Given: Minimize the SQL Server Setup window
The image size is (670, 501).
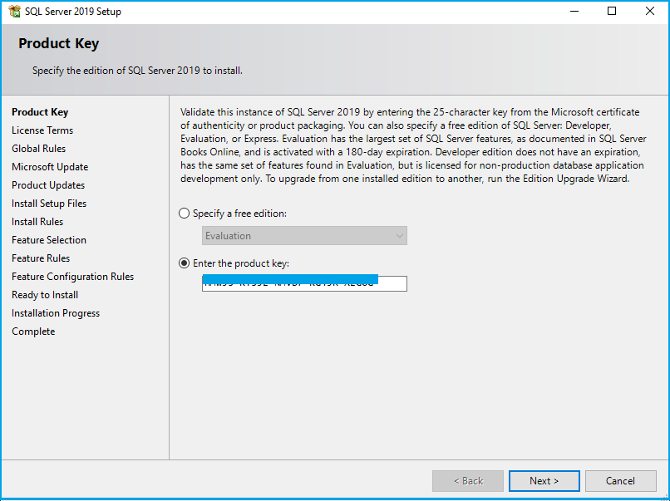Looking at the screenshot, I should pyautogui.click(x=574, y=12).
